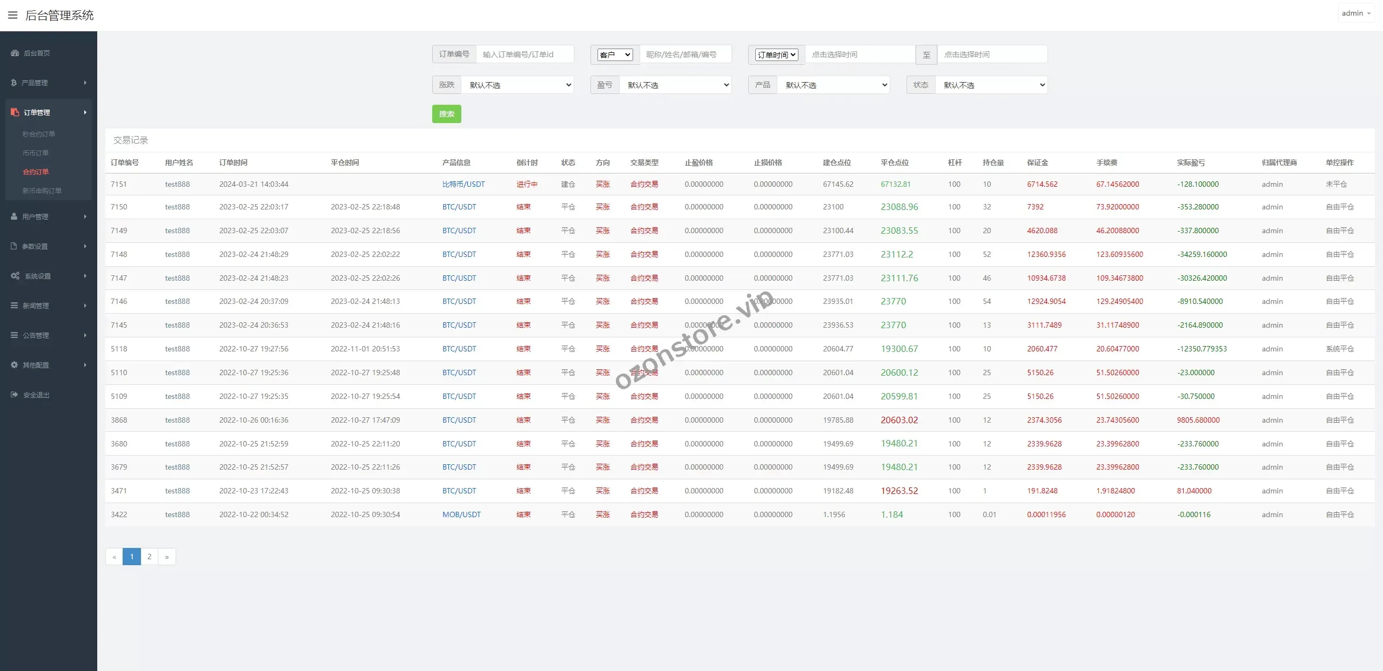Image resolution: width=1383 pixels, height=671 pixels.
Task: Open the 状态 dropdown filter
Action: [x=991, y=85]
